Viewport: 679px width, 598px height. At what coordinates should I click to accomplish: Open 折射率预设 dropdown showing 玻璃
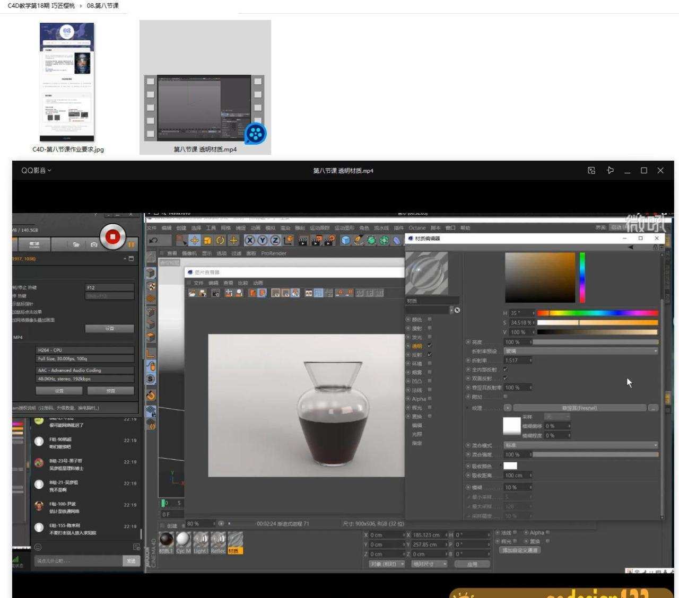(x=581, y=351)
